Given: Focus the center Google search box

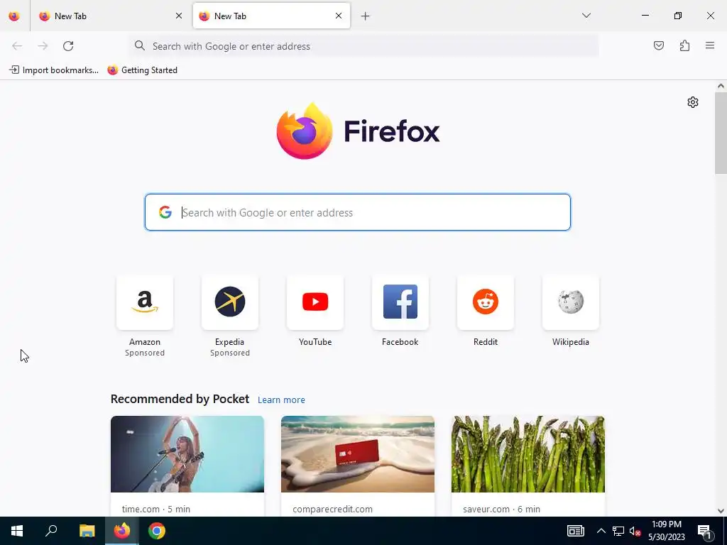Looking at the screenshot, I should click(x=358, y=212).
